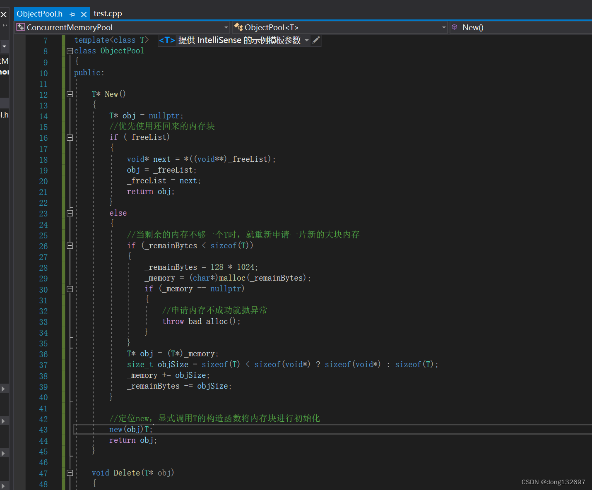Click the '_remainBytes -= objSize;' line
592x490 pixels.
pos(179,386)
